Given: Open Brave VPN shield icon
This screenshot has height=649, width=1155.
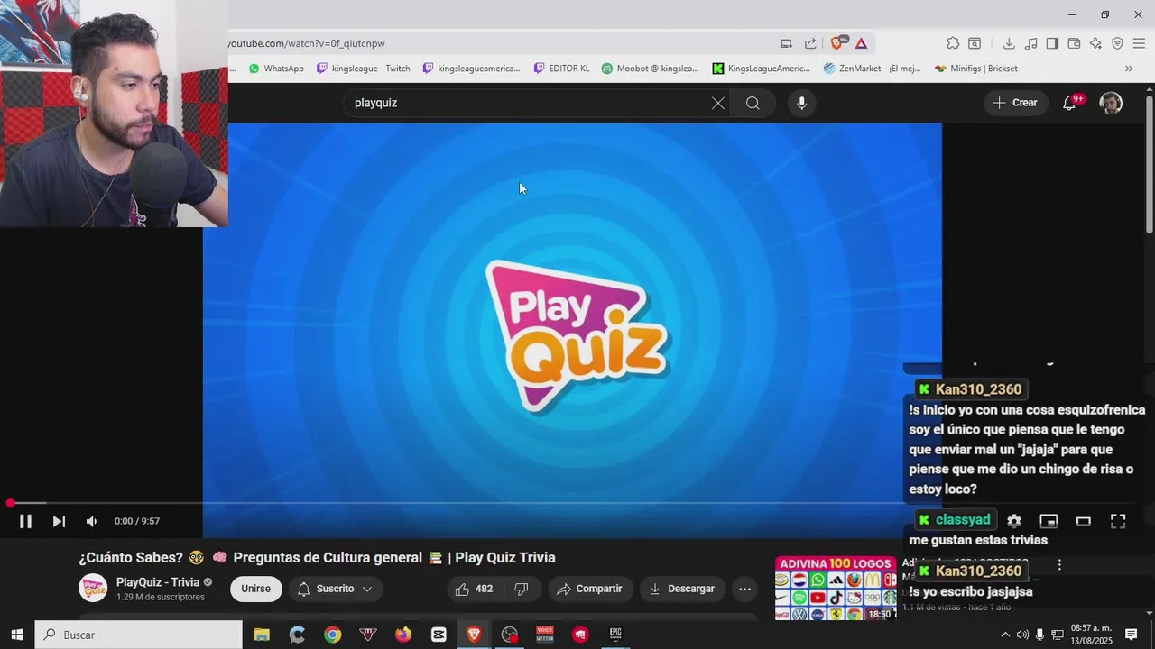Looking at the screenshot, I should coord(1117,43).
